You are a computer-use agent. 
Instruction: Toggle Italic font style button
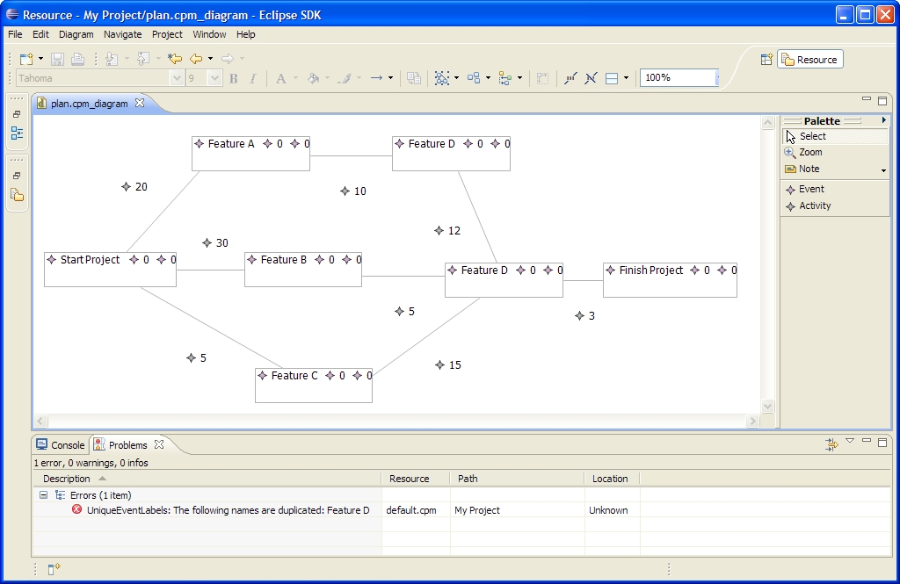(252, 78)
